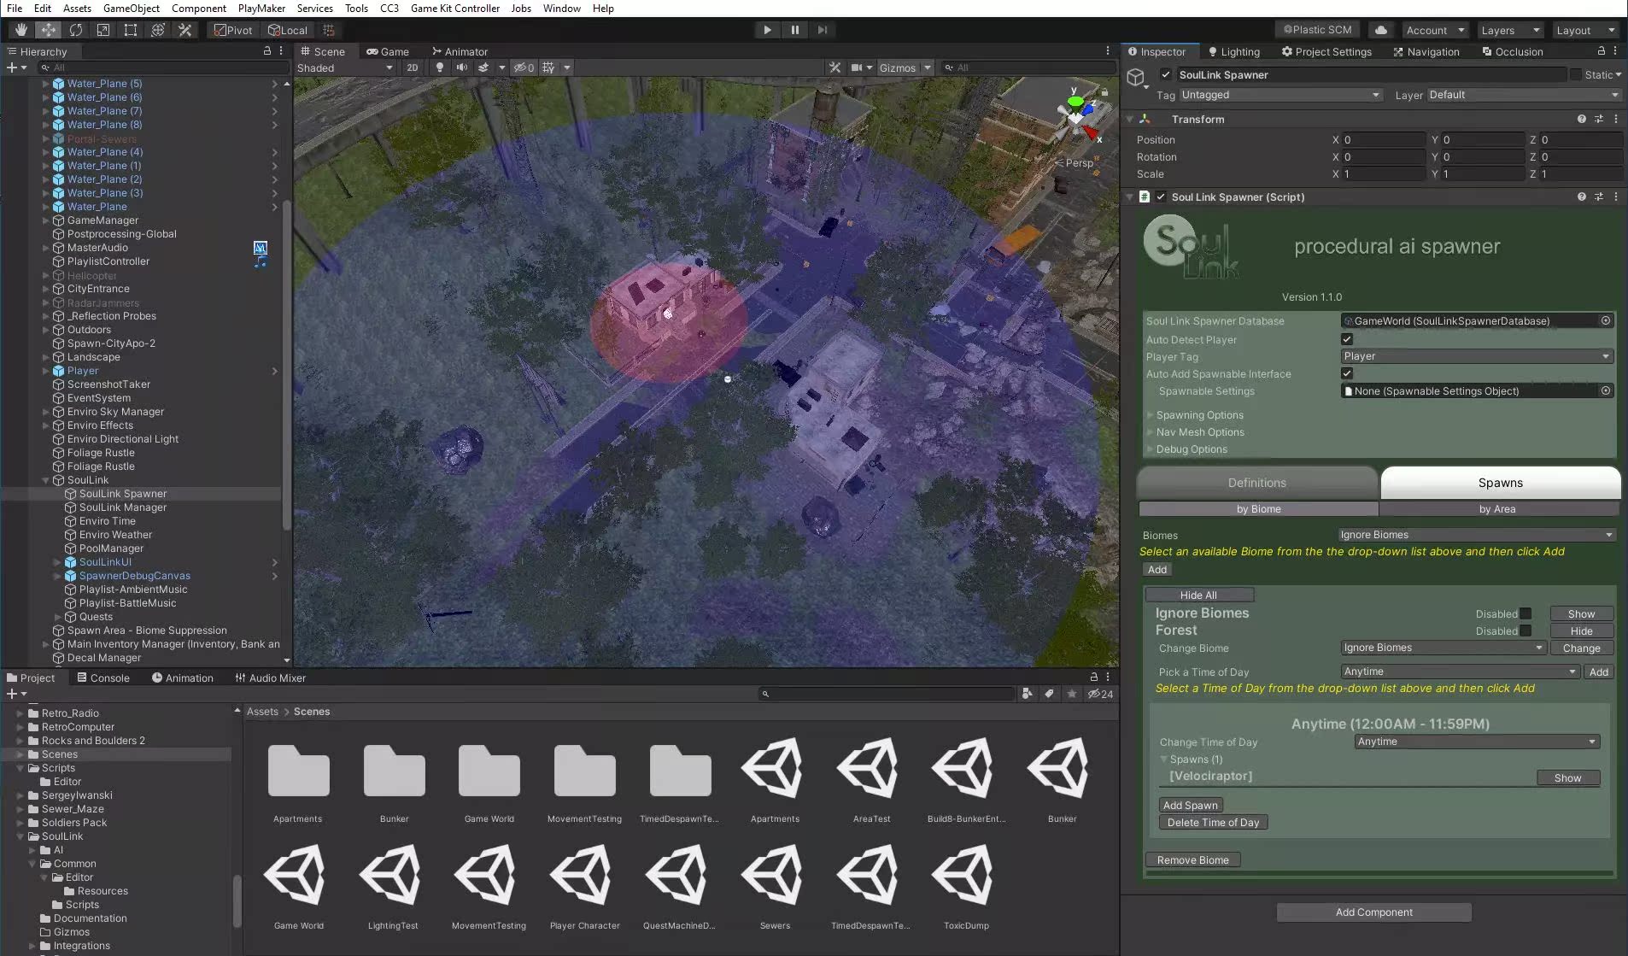Viewport: 1628px width, 956px height.
Task: Switch to the Definitions tab
Action: pos(1256,483)
